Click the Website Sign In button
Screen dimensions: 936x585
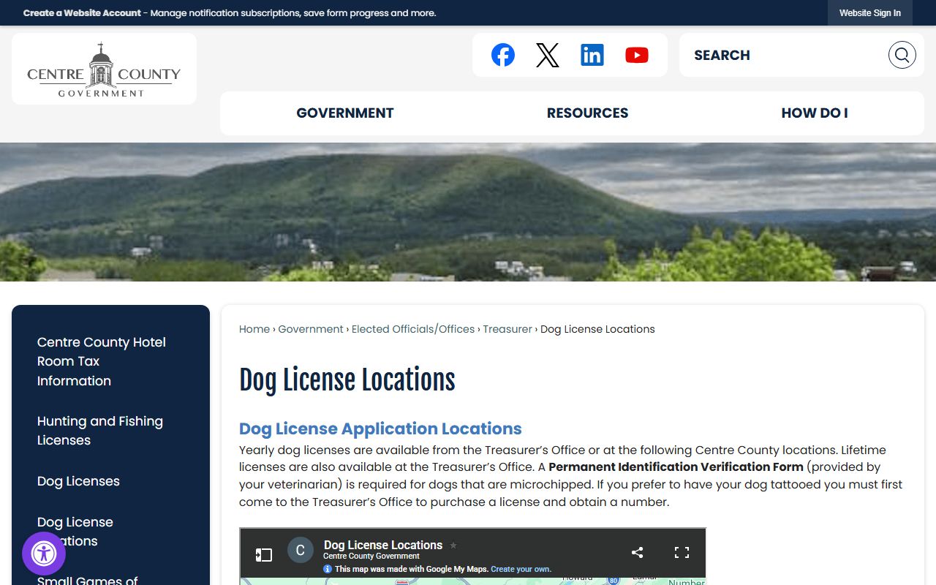pyautogui.click(x=869, y=13)
